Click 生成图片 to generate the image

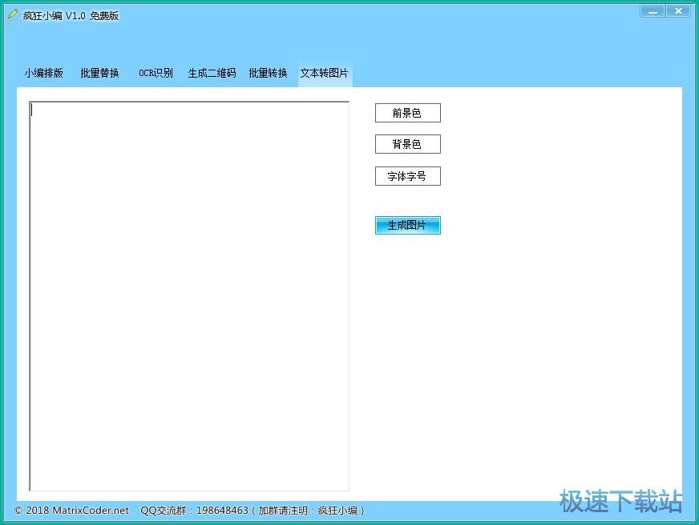click(407, 225)
